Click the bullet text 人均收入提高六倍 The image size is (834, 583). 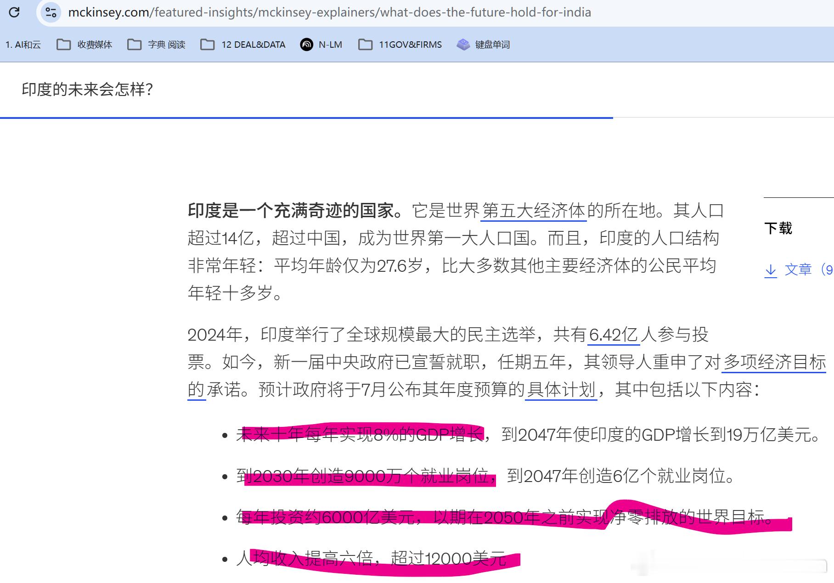point(304,559)
